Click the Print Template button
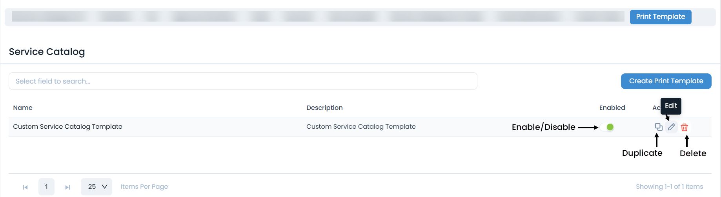Viewport: 721px width, 197px height. click(x=661, y=17)
